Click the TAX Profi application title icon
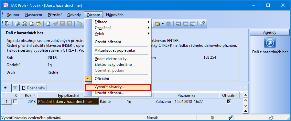The image size is (291, 121). click(6, 5)
